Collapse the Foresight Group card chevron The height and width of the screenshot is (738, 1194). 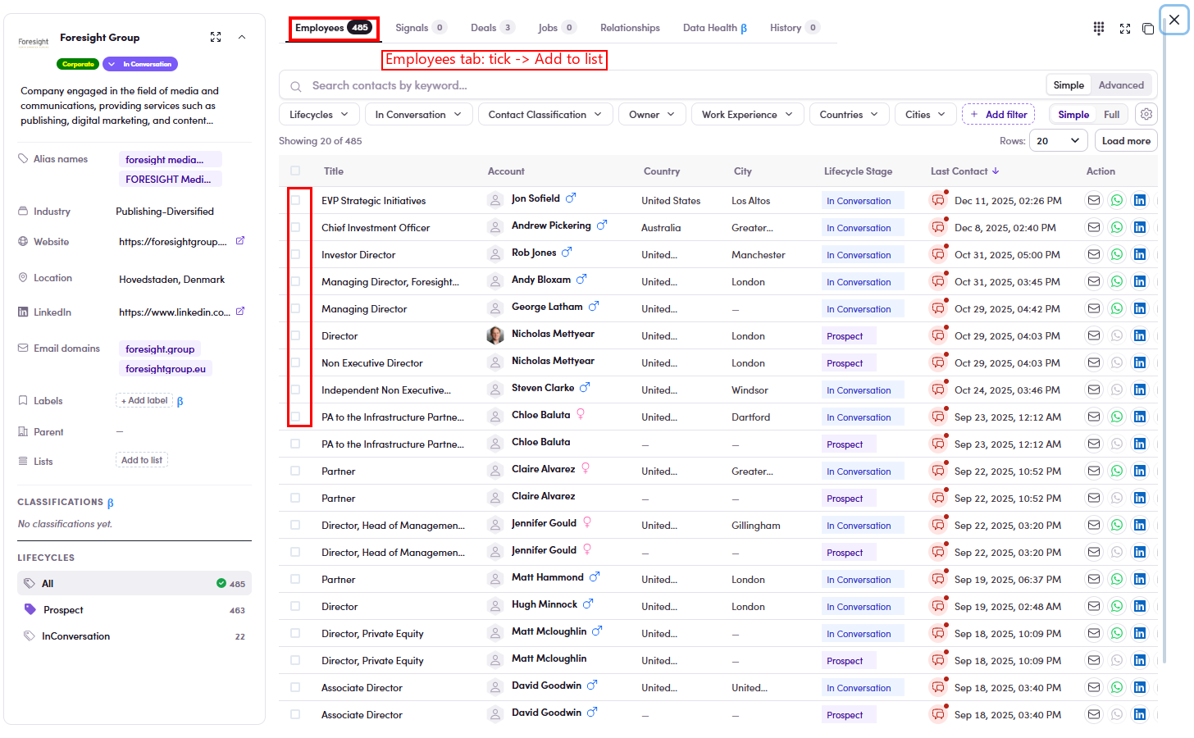tap(242, 37)
